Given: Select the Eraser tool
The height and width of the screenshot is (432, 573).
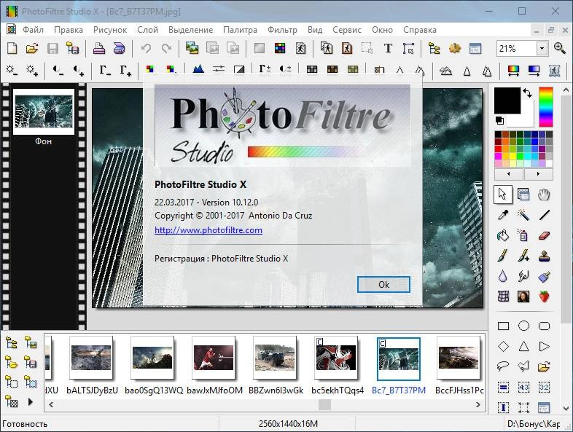Looking at the screenshot, I should pos(544,235).
